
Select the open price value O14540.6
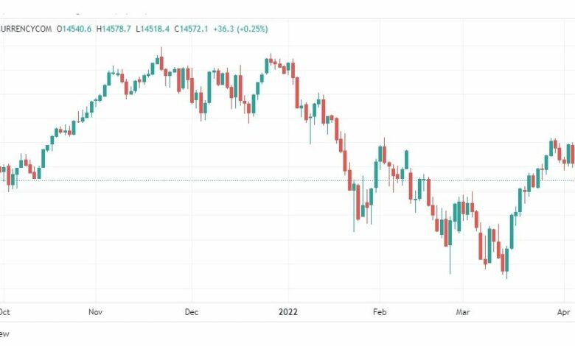point(74,29)
